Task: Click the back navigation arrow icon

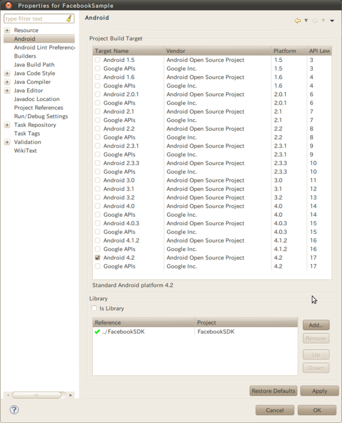Action: click(x=298, y=21)
